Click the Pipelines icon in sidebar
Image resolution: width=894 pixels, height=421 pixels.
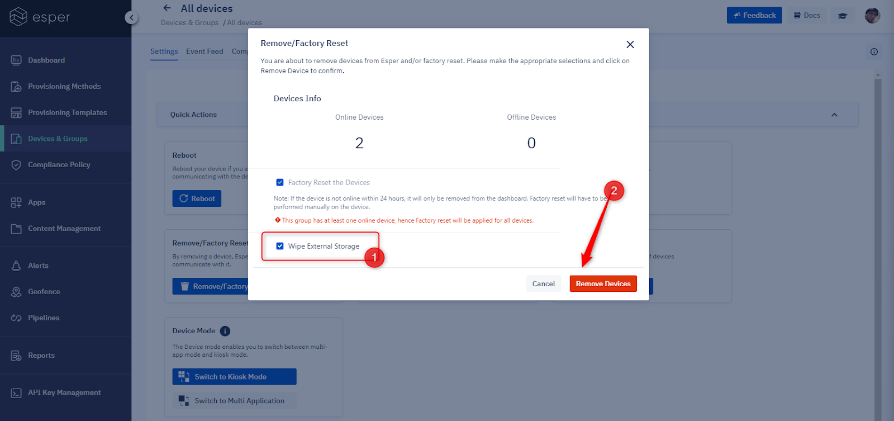pos(16,318)
